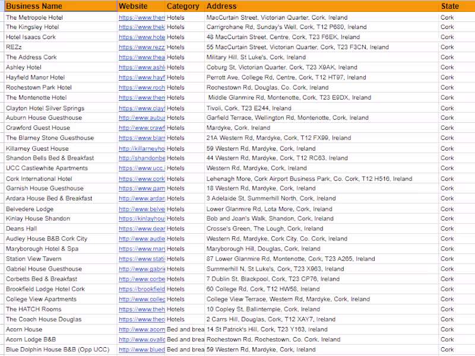
Task: Select address 60 College Rd cell
Action: pyautogui.click(x=322, y=289)
